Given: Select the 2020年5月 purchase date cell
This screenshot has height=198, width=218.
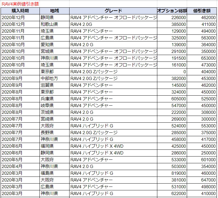Looking at the screenshot, I should (x=20, y=160).
